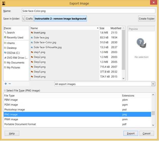Select the PBM image file type

coord(77,100)
